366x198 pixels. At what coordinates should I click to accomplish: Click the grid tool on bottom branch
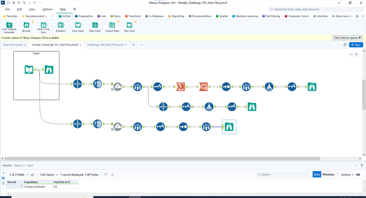tap(97, 124)
